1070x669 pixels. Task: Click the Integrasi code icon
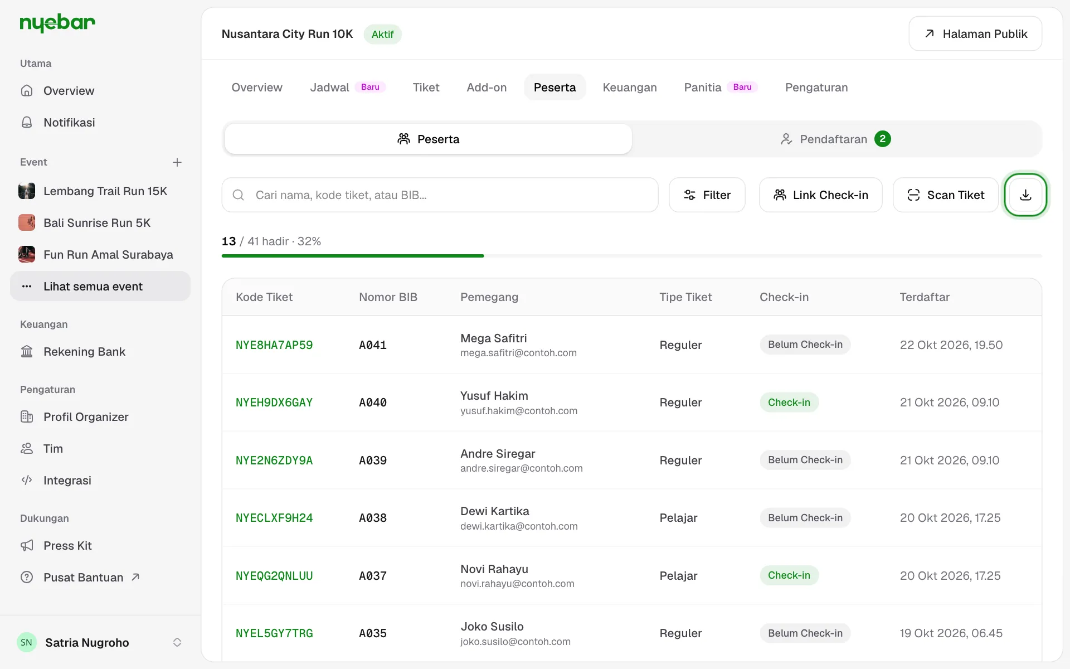pos(27,481)
